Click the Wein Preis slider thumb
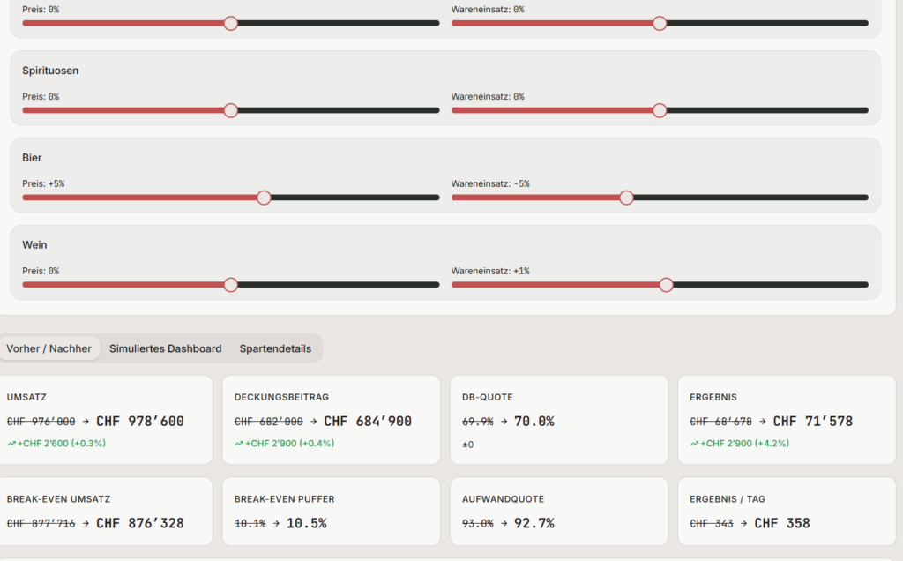The image size is (903, 561). pyautogui.click(x=231, y=285)
